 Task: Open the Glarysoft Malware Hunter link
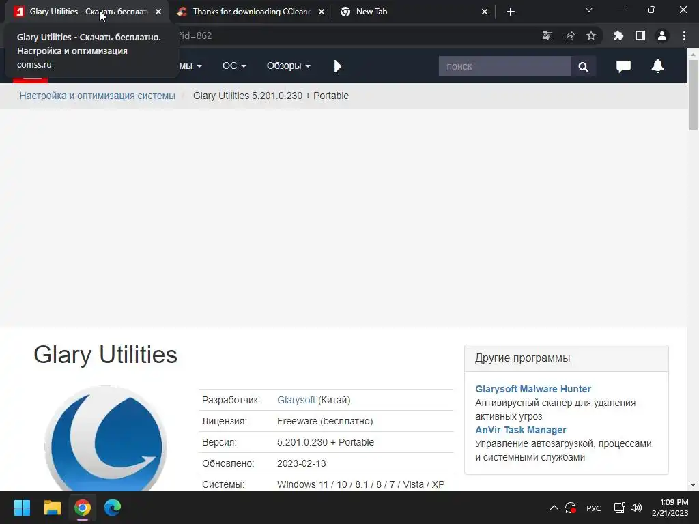[x=533, y=389]
